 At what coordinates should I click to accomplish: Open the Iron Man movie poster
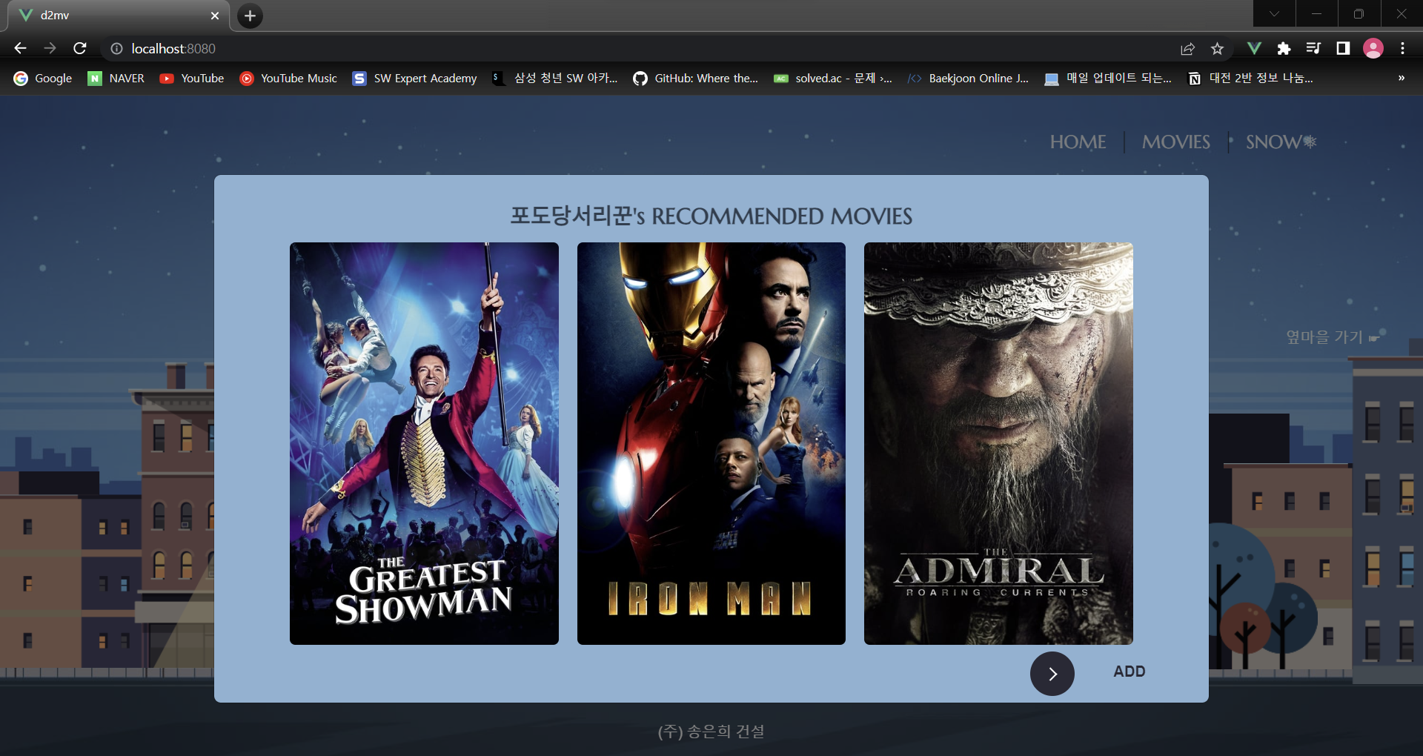tap(711, 443)
